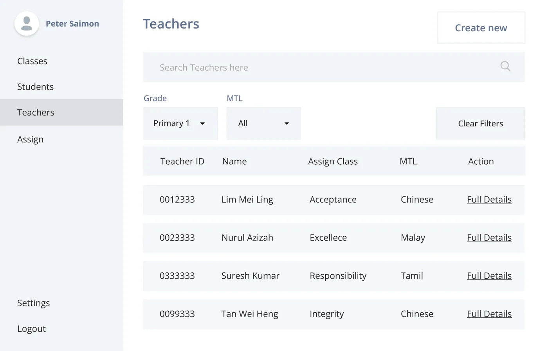Viewport: 548px width, 351px height.
Task: Go to Classes in the sidebar
Action: [x=32, y=61]
